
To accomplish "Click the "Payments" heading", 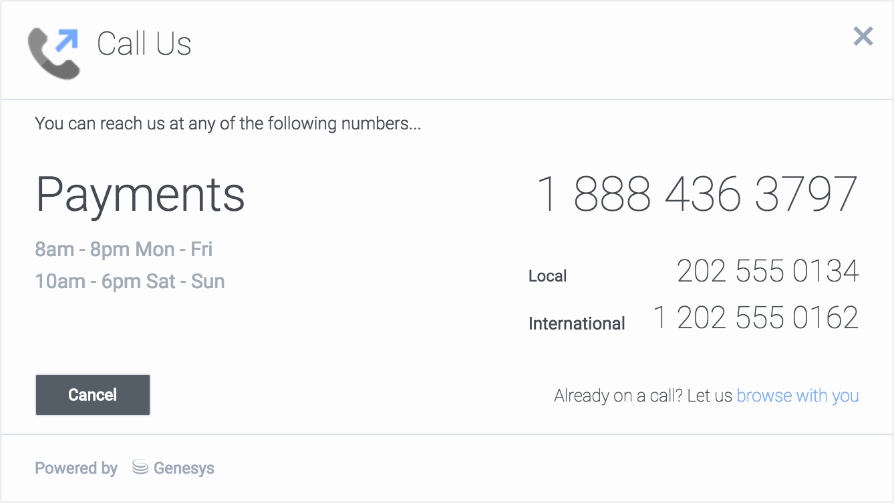I will pos(140,195).
